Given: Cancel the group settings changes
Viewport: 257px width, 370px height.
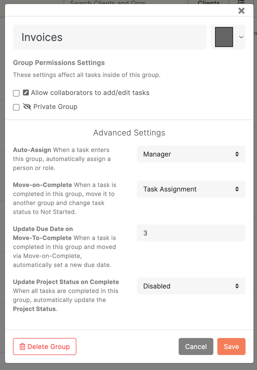Looking at the screenshot, I should [x=196, y=346].
